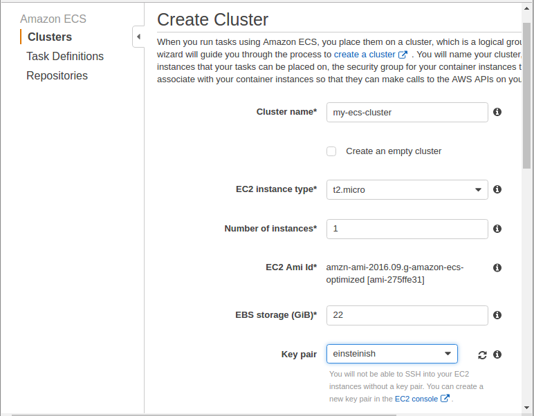This screenshot has height=416, width=534.
Task: Click the vertical scrollbar up arrow
Action: pos(526,8)
